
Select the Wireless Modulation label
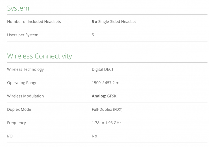[25, 96]
